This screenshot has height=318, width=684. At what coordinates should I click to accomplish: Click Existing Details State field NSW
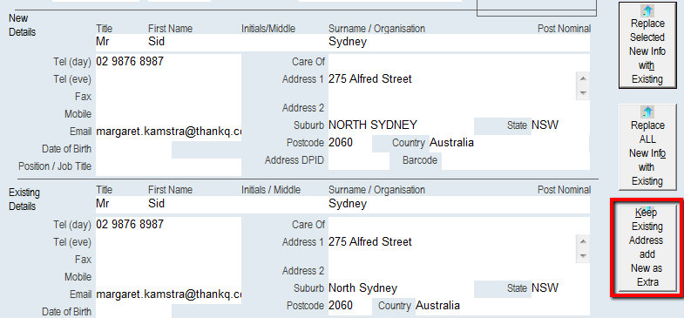tap(560, 288)
